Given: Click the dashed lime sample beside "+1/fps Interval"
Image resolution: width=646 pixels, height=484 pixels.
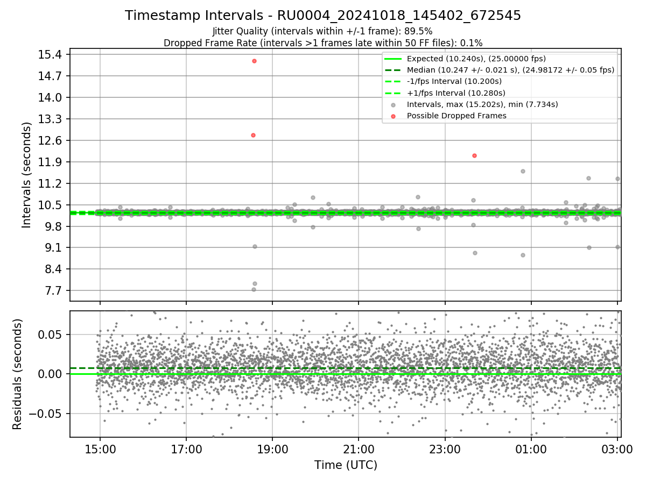Looking at the screenshot, I should click(394, 92).
